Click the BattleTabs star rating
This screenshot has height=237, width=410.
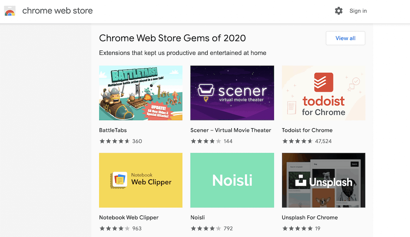[115, 141]
